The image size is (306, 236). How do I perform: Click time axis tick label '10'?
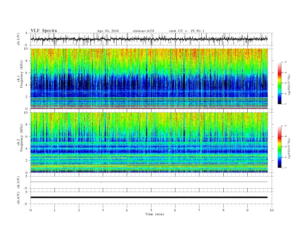point(272,210)
